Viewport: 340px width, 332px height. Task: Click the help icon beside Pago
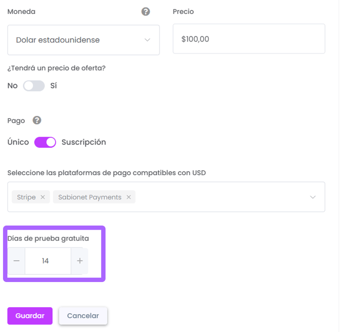point(37,120)
